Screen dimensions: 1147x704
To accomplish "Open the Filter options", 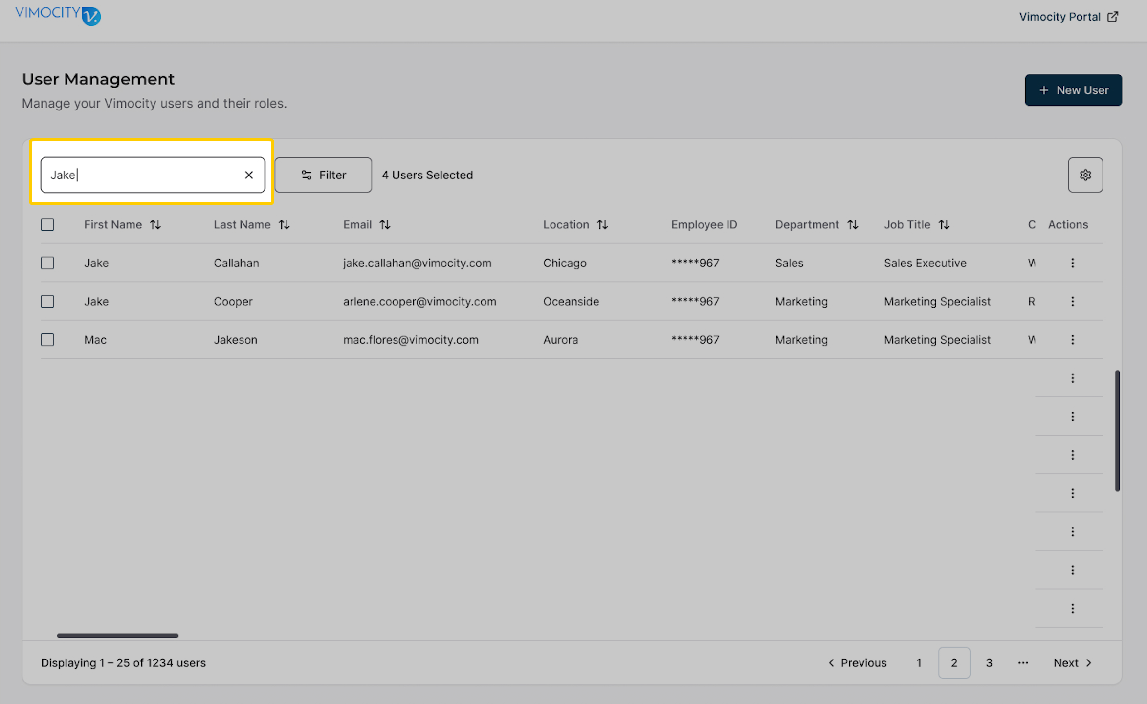I will point(323,175).
